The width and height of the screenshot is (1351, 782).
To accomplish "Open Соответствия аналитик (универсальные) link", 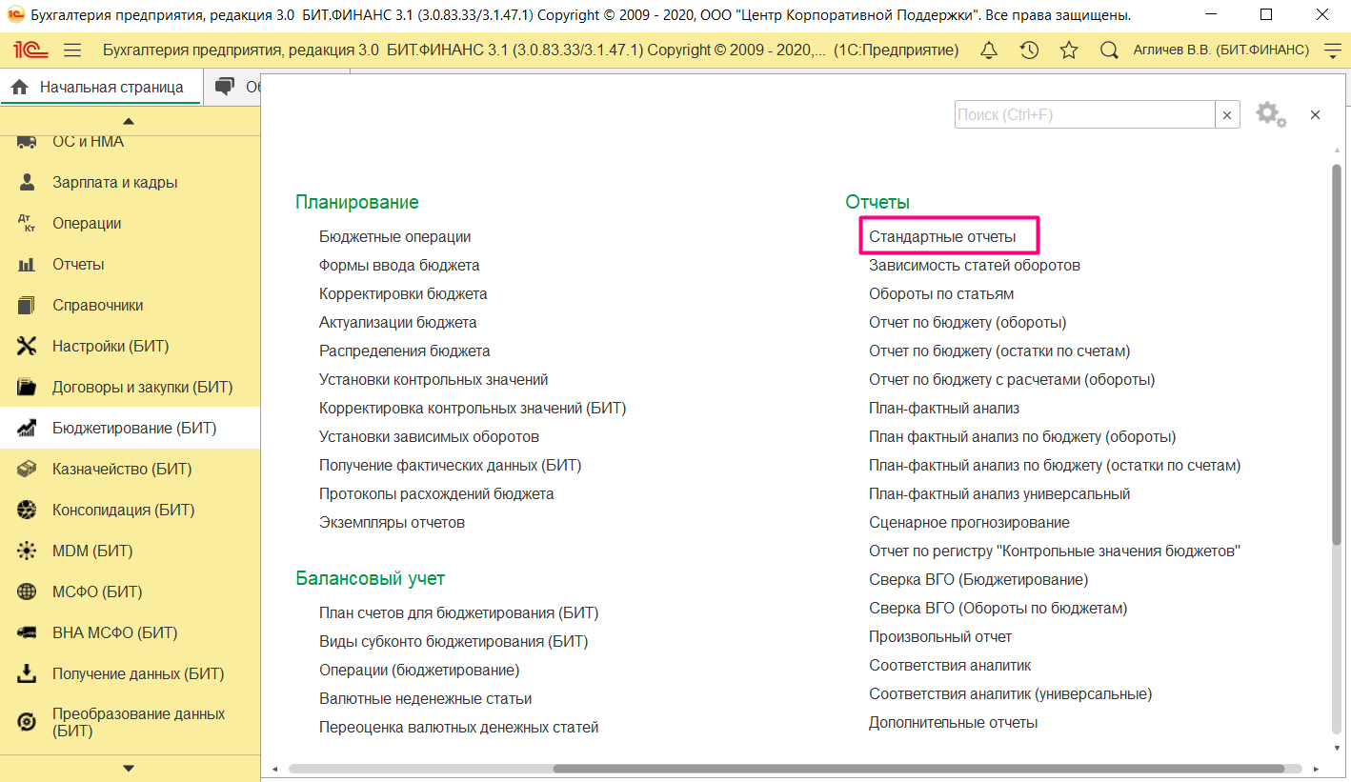I will pos(1010,693).
